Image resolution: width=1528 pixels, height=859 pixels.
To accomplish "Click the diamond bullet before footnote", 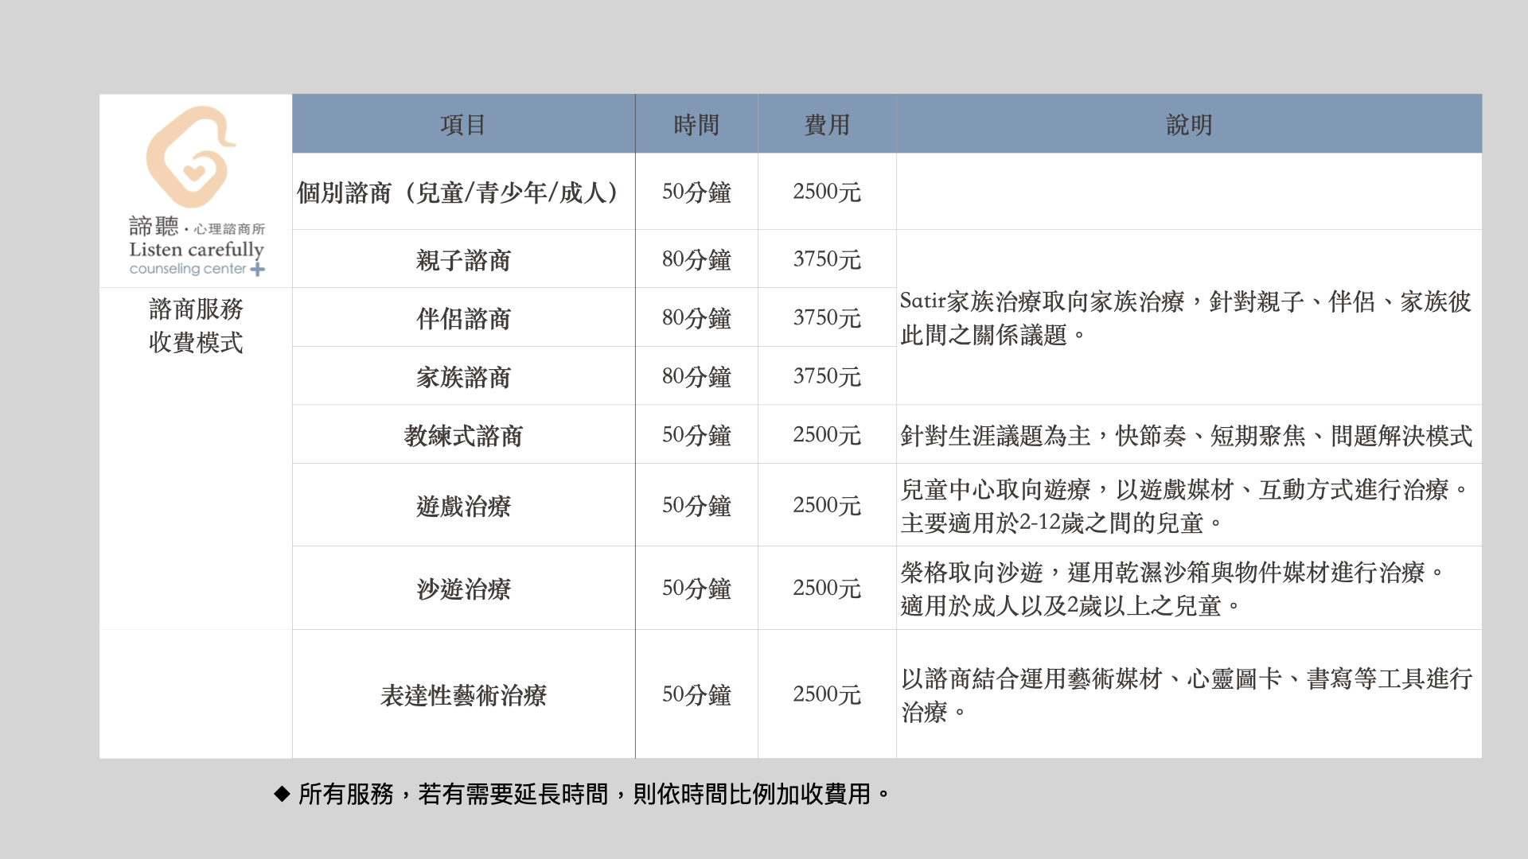I will (282, 794).
